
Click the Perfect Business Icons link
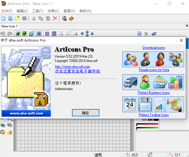pos(154,93)
